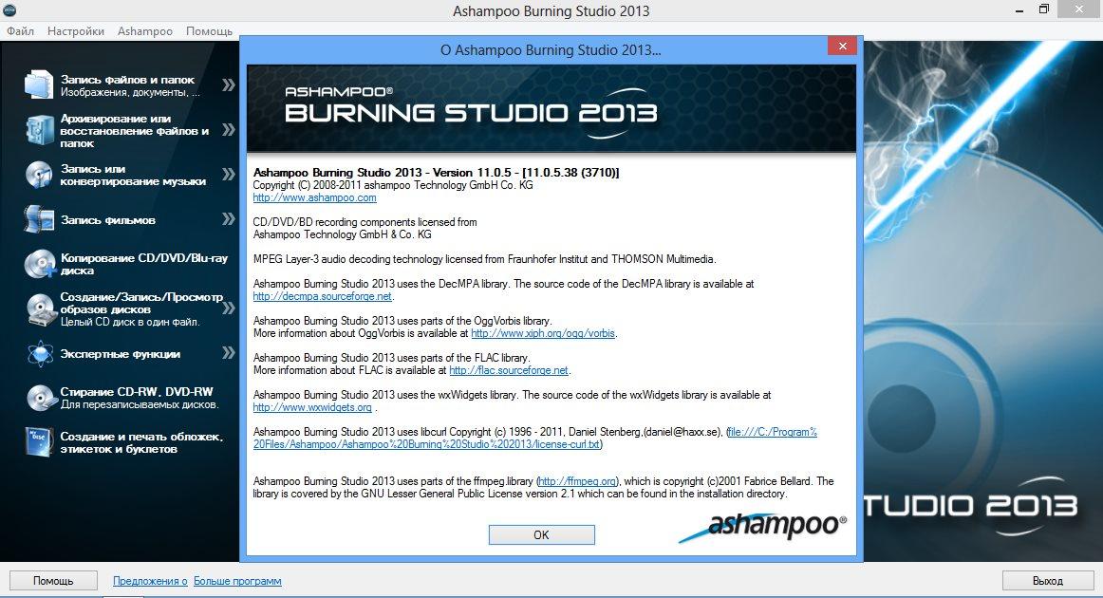Open the Настройки menu
Image resolution: width=1103 pixels, height=598 pixels.
click(x=76, y=31)
